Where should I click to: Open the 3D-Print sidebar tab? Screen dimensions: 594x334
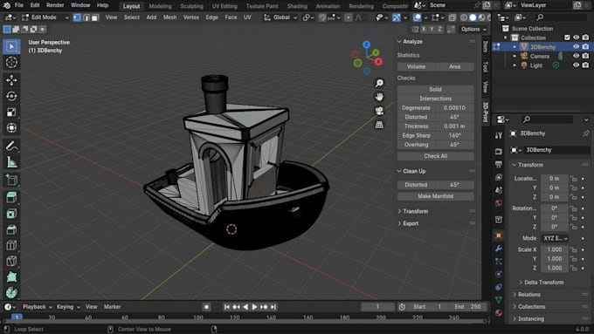[486, 112]
